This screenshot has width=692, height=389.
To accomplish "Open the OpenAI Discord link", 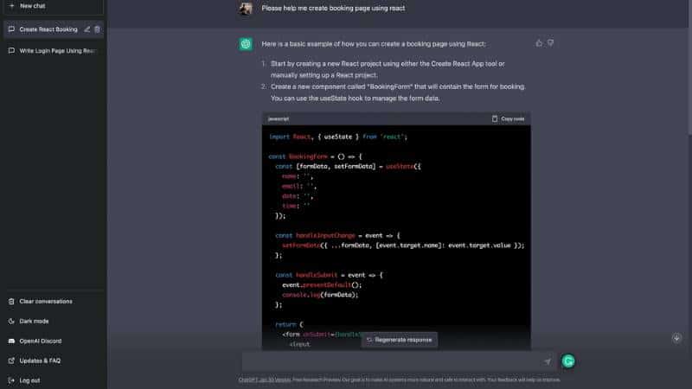I will point(41,341).
